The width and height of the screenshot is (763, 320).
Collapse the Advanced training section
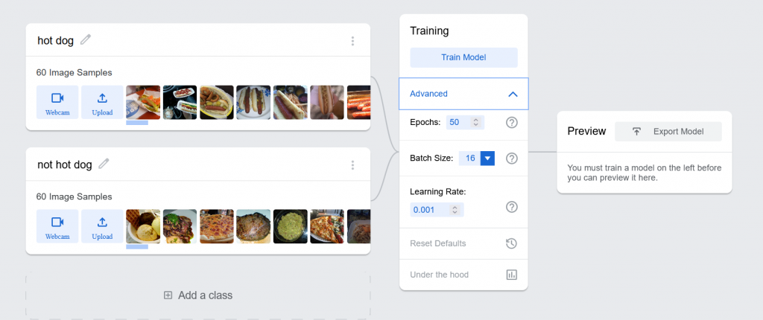click(x=513, y=95)
